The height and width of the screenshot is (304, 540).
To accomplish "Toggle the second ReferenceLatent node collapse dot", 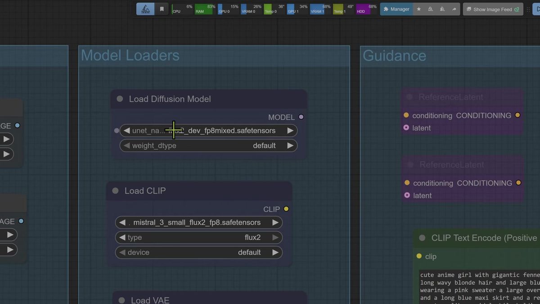I will pos(410,164).
